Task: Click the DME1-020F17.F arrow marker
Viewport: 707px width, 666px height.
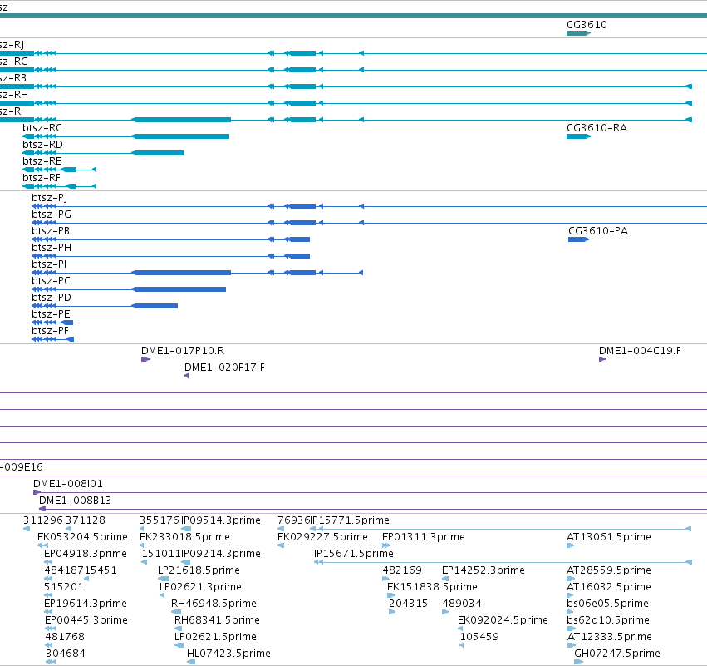Action: click(x=187, y=377)
